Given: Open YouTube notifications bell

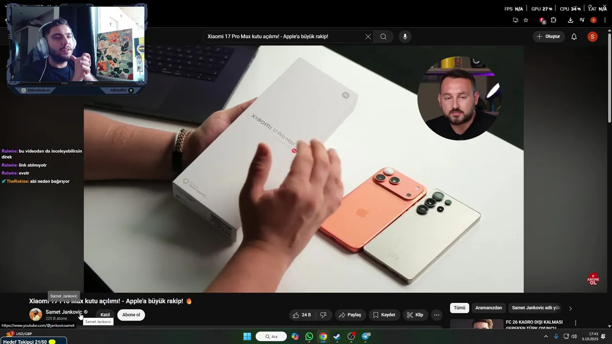Looking at the screenshot, I should 574,37.
